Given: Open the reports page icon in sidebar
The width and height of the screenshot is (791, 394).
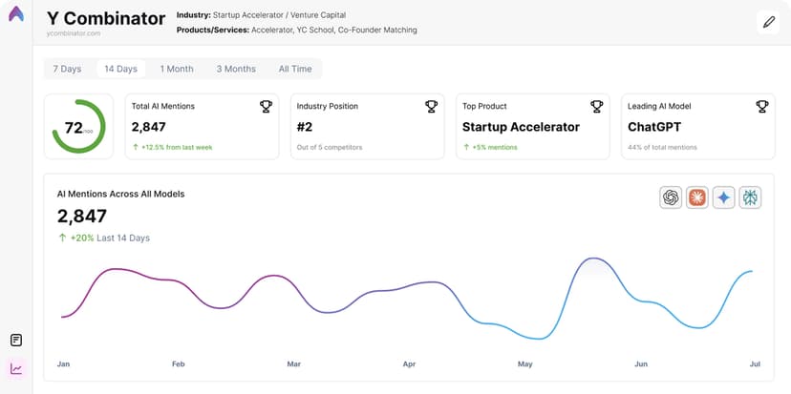Looking at the screenshot, I should tap(16, 340).
